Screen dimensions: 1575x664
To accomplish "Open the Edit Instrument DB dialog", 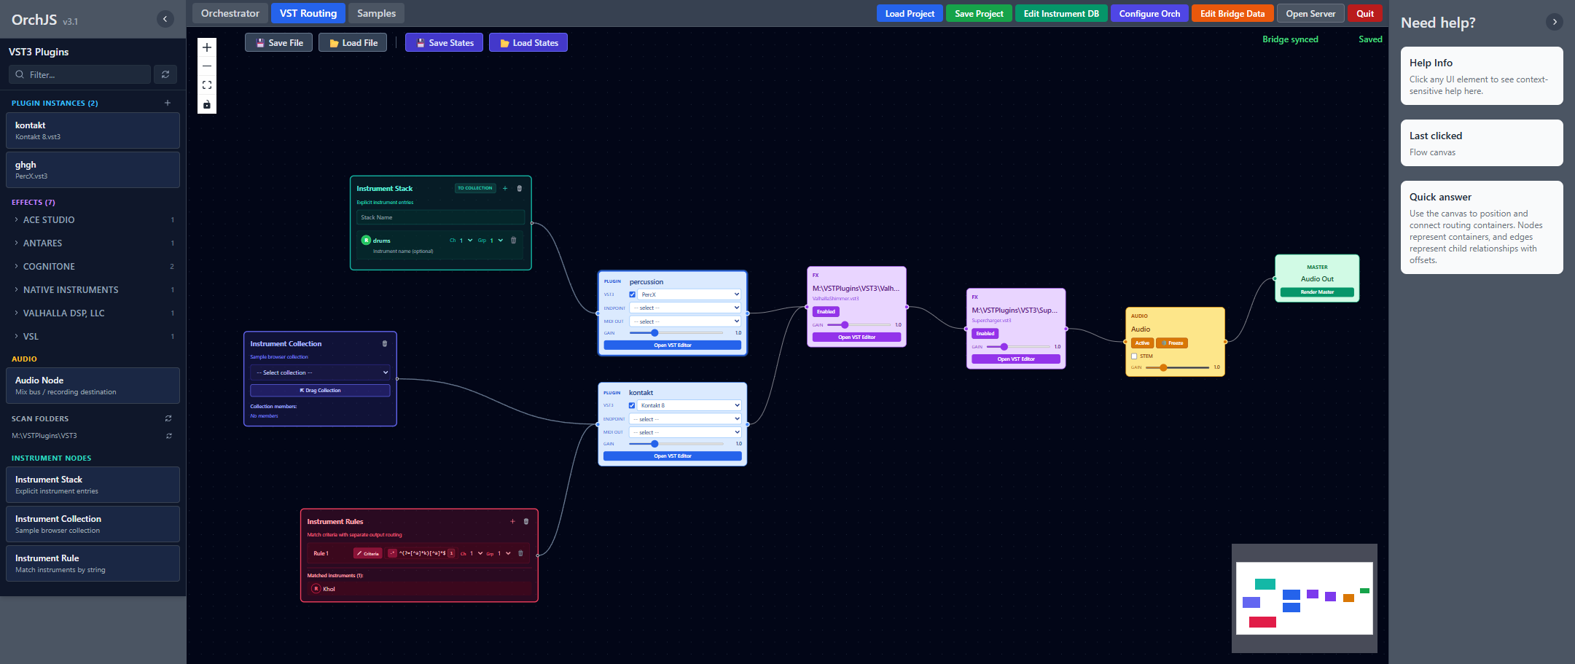I will pos(1061,13).
